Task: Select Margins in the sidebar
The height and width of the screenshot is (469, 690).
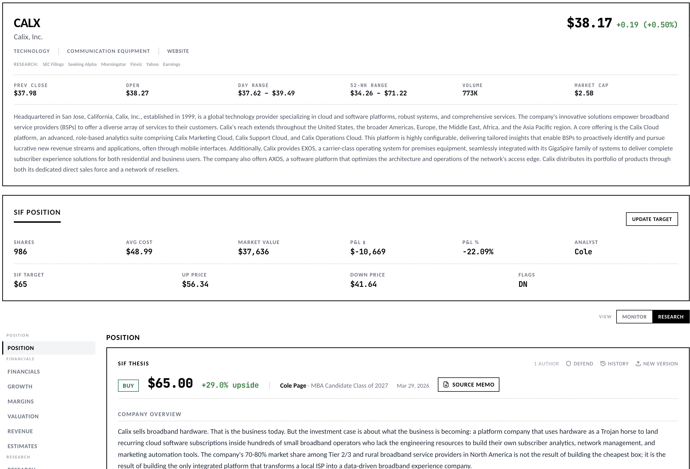Action: click(49, 401)
